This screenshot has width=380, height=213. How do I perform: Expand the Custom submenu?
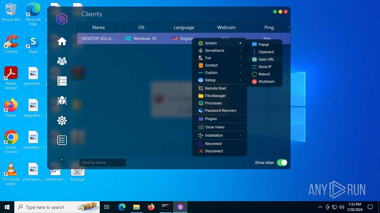(x=219, y=73)
